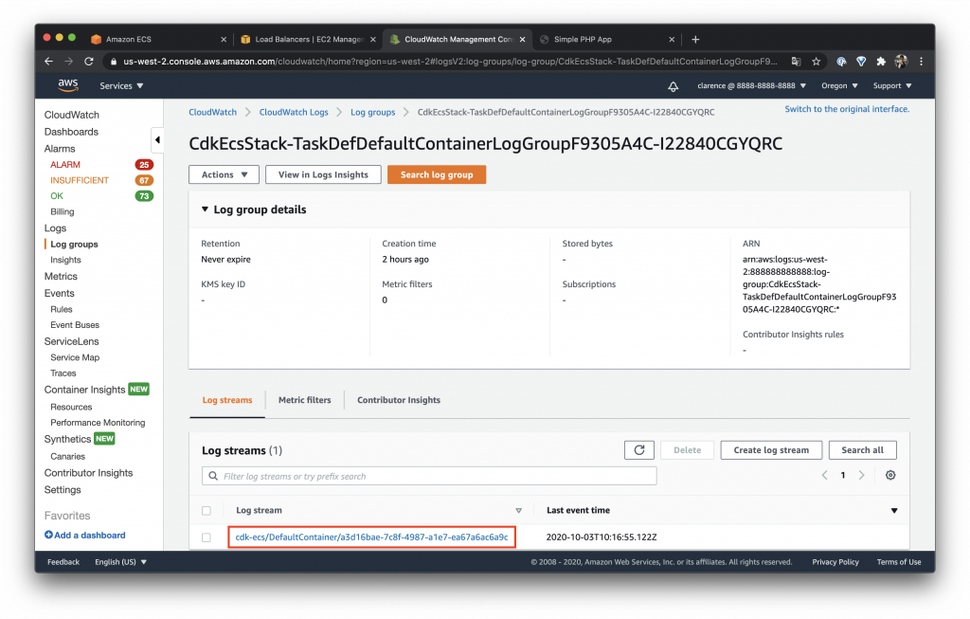Open Dashboards in the sidebar
The height and width of the screenshot is (619, 970).
click(x=71, y=132)
